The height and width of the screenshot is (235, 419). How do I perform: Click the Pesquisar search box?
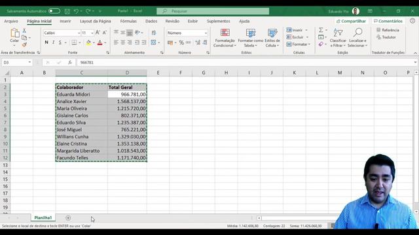tap(213, 11)
